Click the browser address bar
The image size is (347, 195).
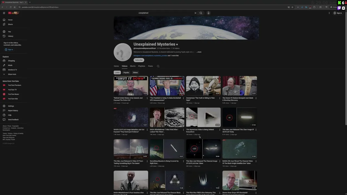[152, 7]
